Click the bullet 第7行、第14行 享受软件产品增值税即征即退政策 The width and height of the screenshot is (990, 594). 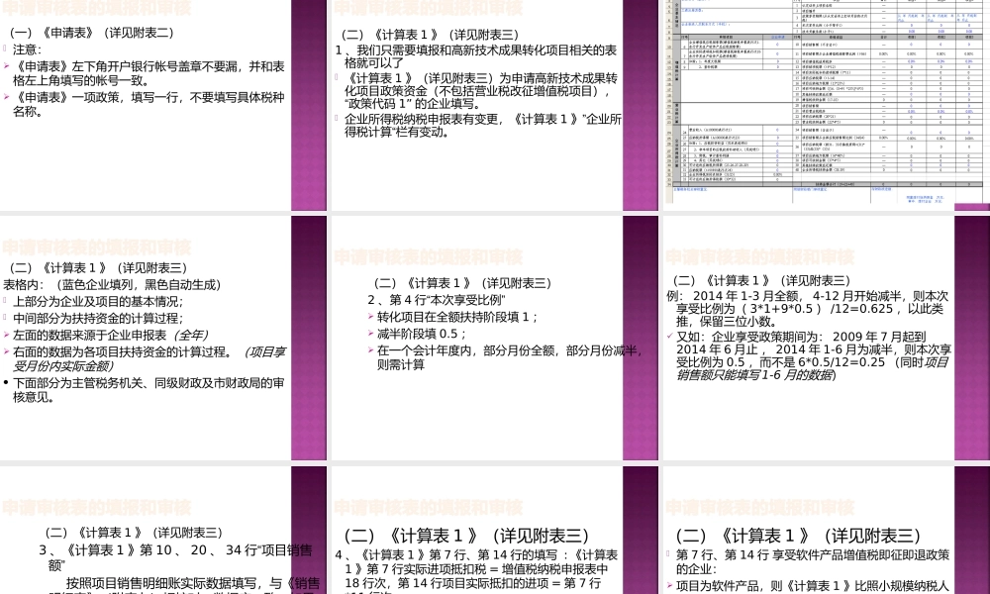[x=813, y=561]
